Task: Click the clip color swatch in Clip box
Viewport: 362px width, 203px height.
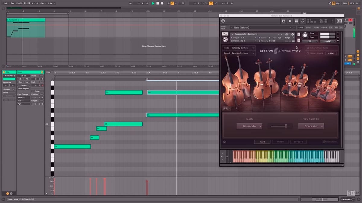Action: coord(9,79)
